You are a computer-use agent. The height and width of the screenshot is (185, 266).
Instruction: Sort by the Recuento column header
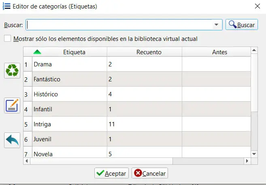coord(149,52)
